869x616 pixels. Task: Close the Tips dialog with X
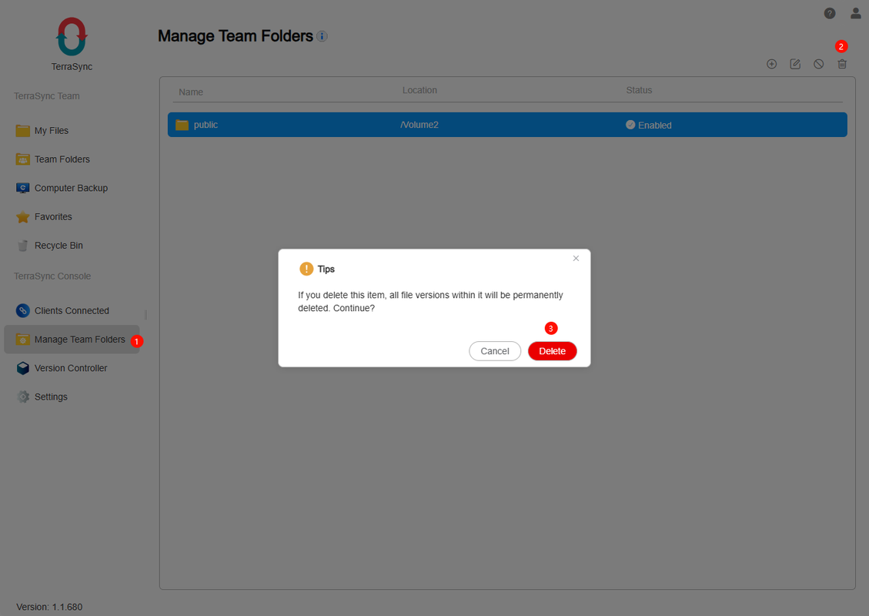[576, 259]
